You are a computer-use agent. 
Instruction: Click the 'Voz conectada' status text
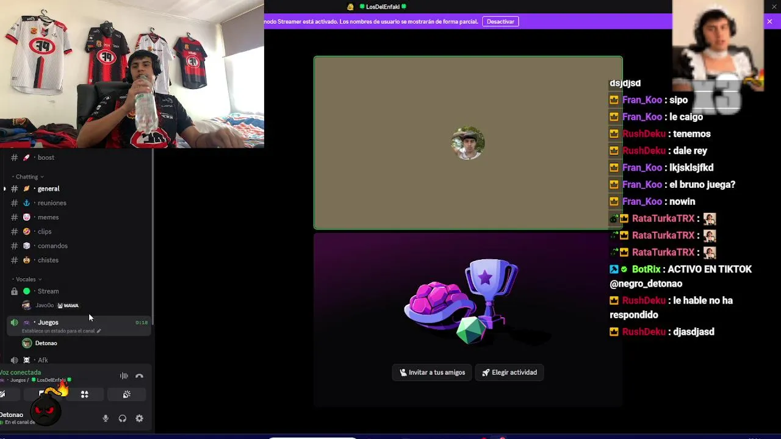[21, 373]
